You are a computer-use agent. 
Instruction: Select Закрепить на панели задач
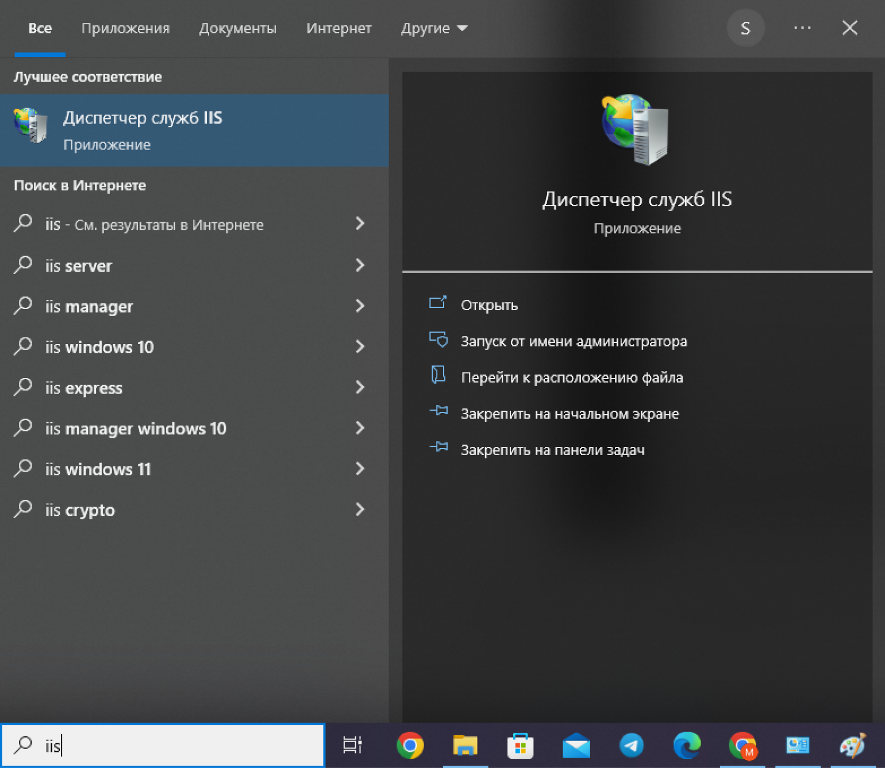[552, 450]
